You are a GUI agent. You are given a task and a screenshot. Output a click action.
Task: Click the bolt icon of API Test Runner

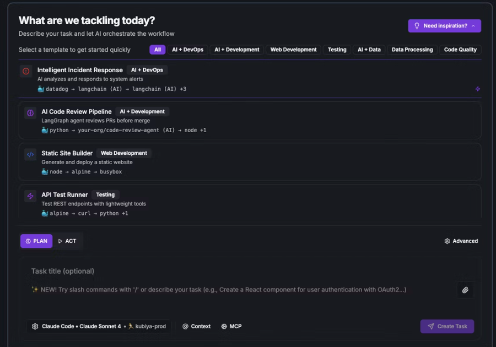30,196
